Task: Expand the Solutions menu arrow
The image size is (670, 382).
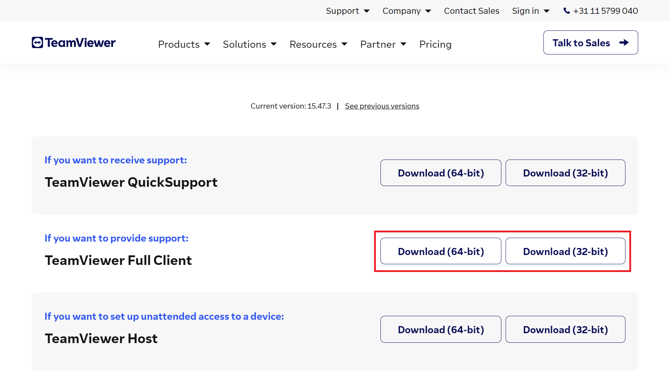Action: pos(274,44)
